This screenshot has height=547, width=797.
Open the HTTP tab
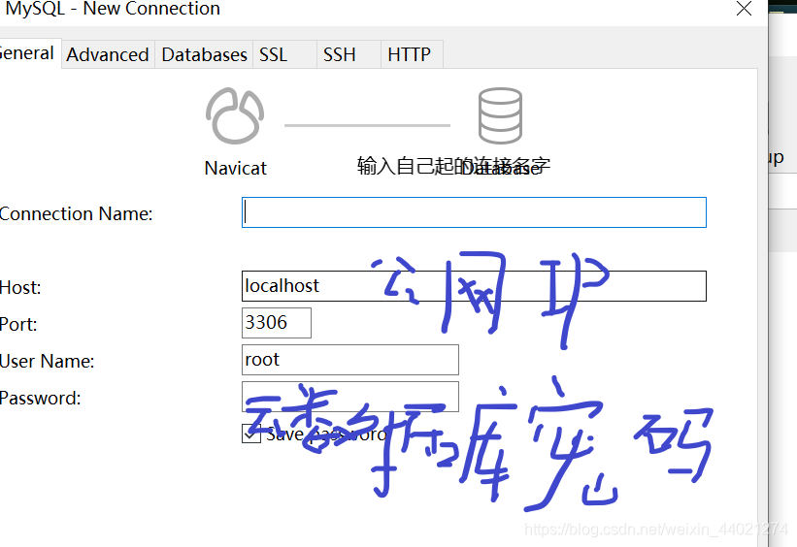412,54
